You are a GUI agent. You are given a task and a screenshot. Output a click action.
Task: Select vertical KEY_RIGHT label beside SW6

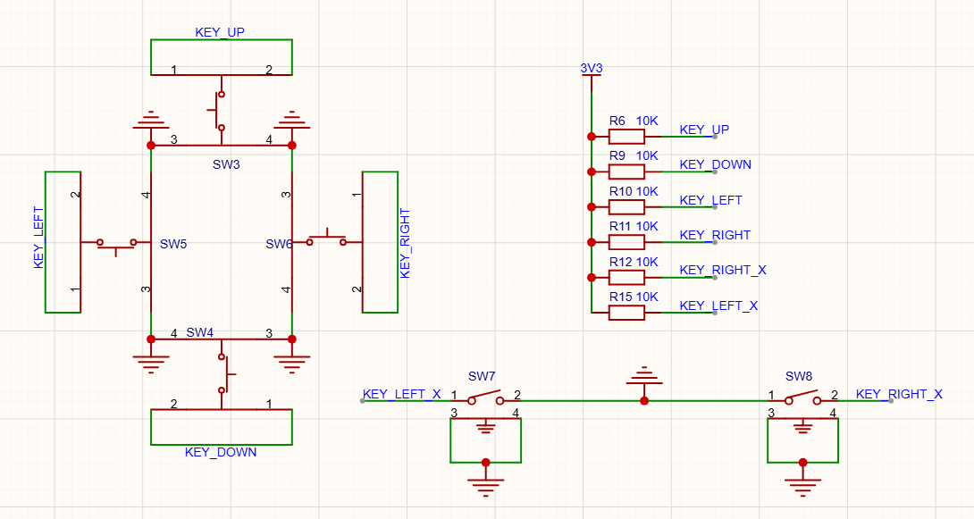click(405, 243)
